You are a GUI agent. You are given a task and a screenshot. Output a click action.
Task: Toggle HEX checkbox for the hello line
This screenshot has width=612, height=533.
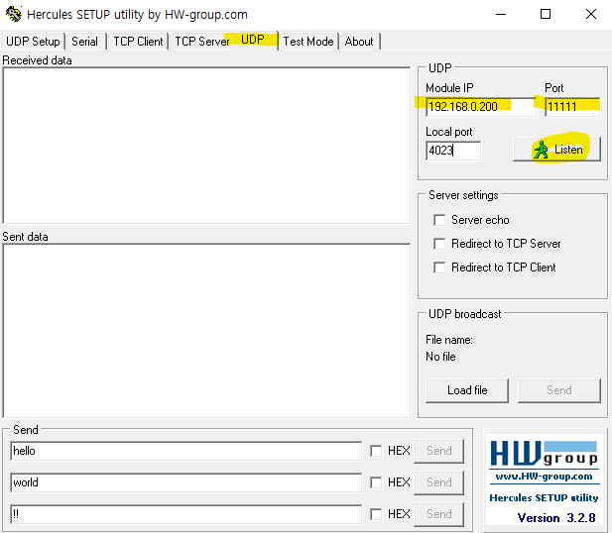tap(376, 451)
